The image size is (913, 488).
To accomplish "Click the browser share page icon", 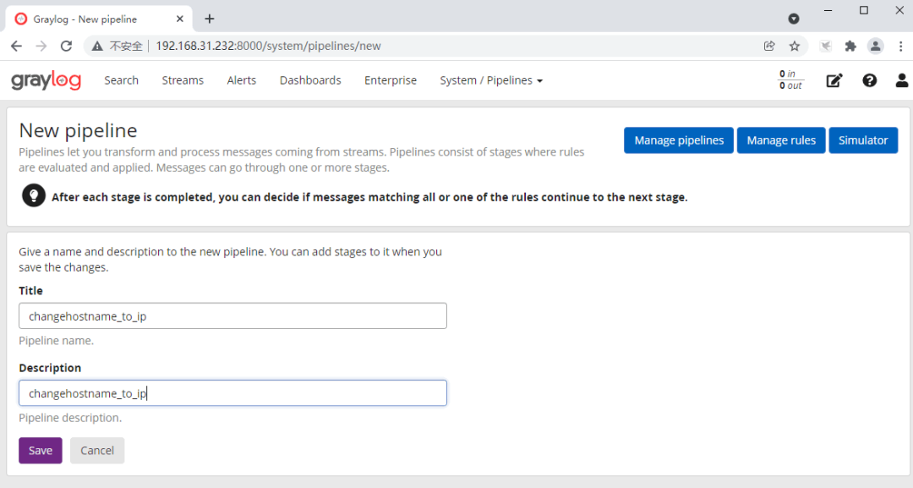I will tap(769, 46).
